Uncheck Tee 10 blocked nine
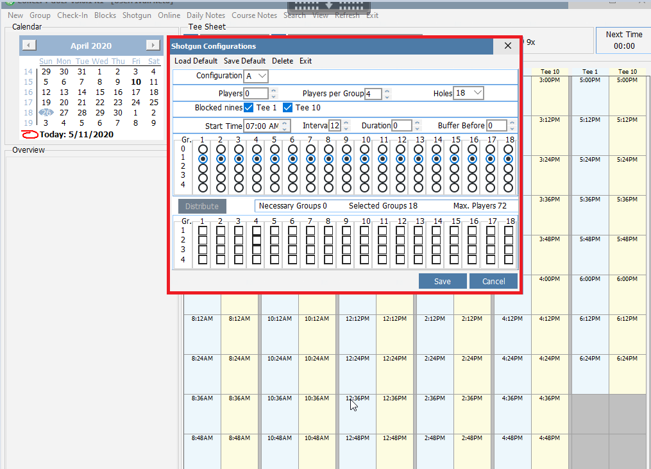Image resolution: width=651 pixels, height=469 pixels. [287, 108]
